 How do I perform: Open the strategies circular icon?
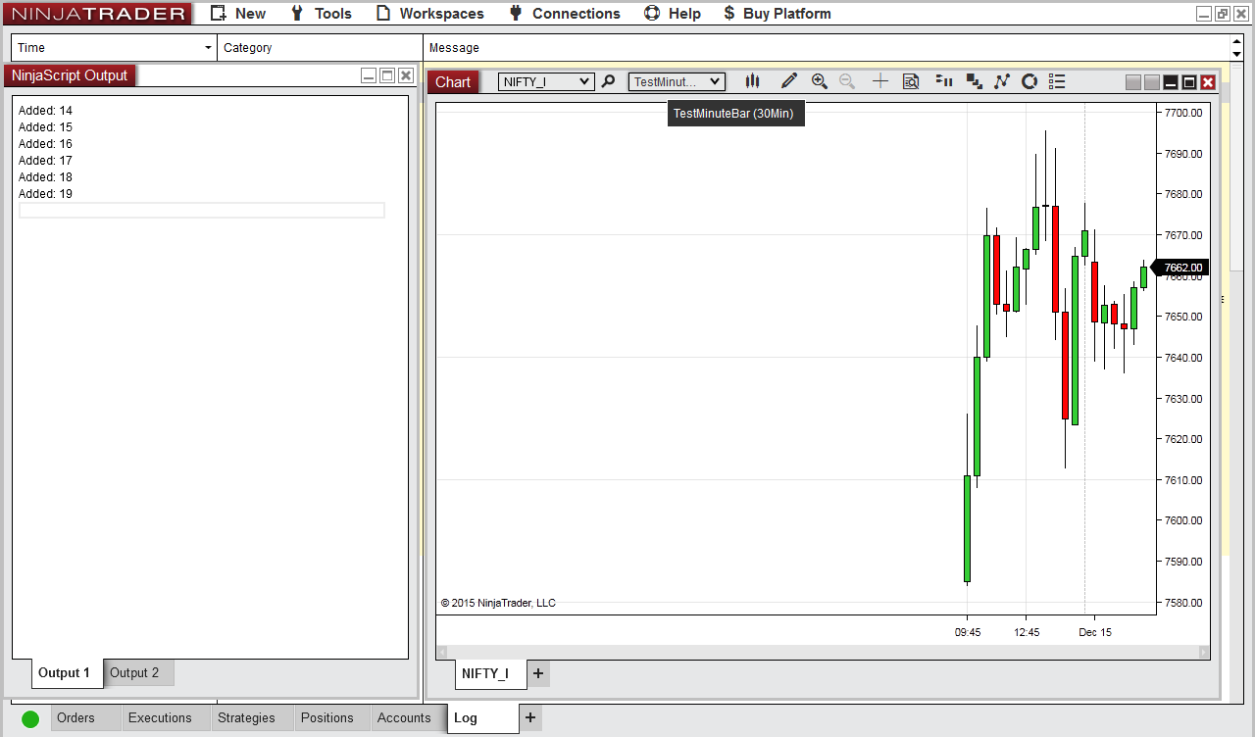point(1029,81)
